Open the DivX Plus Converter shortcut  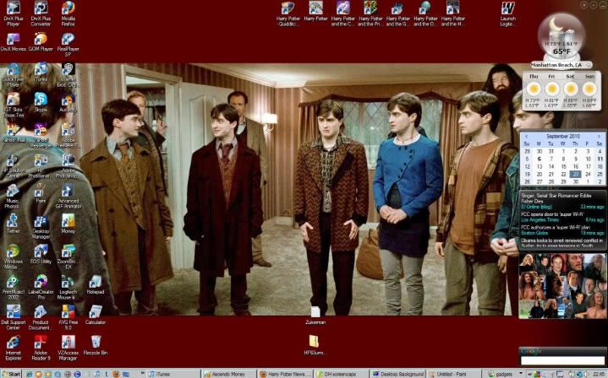pos(41,13)
